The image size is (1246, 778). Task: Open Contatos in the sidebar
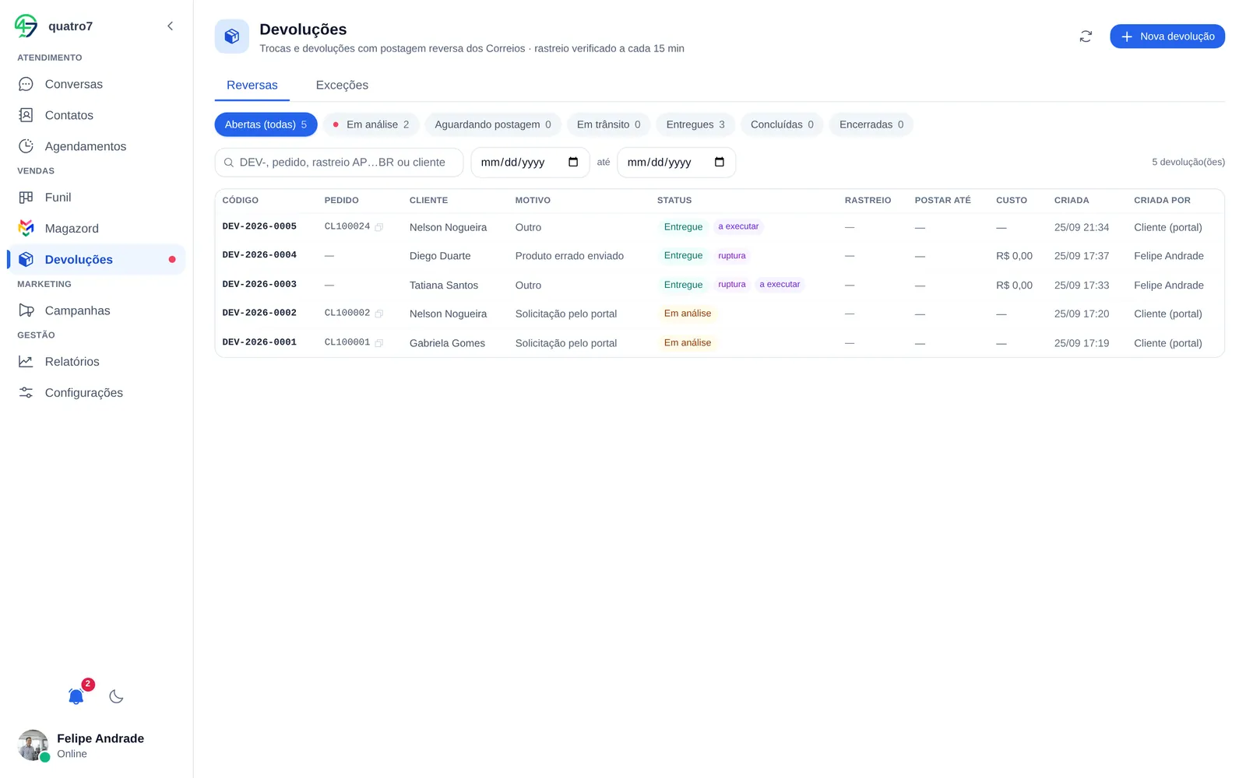pos(96,115)
